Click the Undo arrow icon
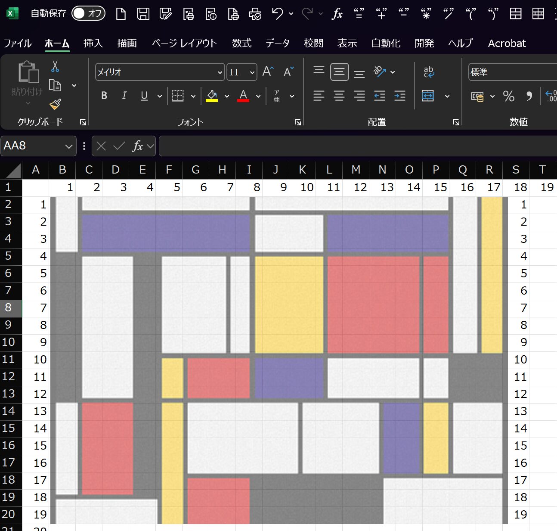The height and width of the screenshot is (531, 557). coord(277,14)
